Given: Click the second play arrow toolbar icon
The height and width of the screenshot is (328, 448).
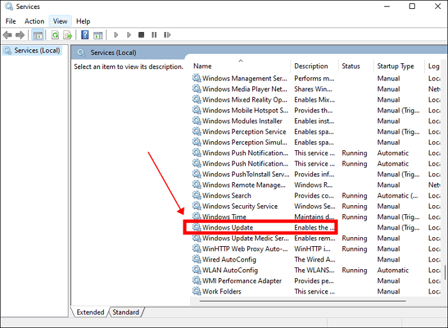Looking at the screenshot, I should (129, 35).
